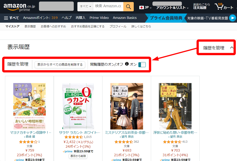Open the 詳しくはこちら tab
The image size is (237, 161).
coord(141,26)
